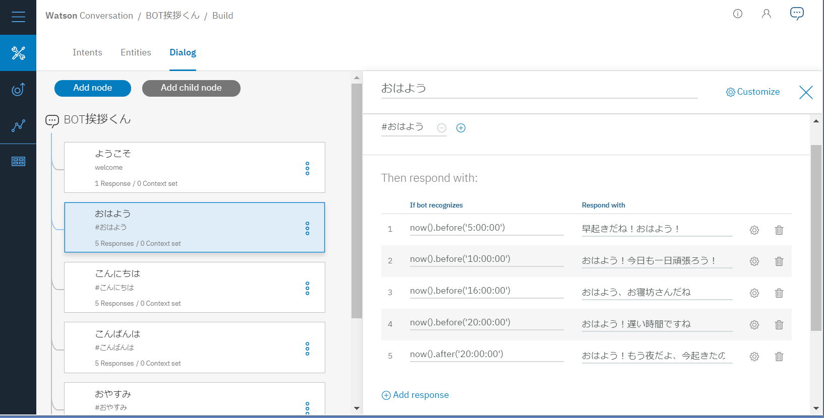The width and height of the screenshot is (824, 418).
Task: Edit response text おはよう!今日も一日頑張ろう!
Action: tap(657, 261)
